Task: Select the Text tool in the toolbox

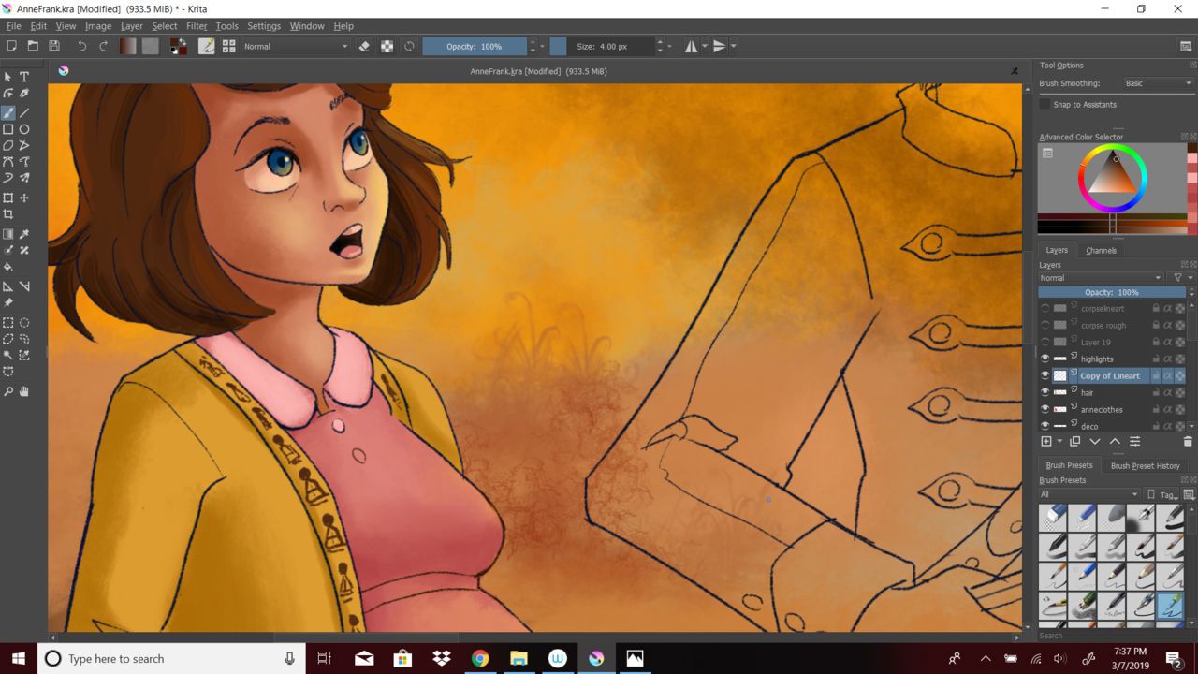Action: point(24,77)
